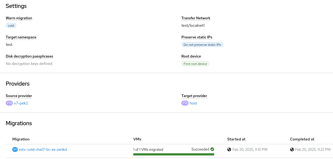The width and height of the screenshot is (333, 159).
Task: Click the Do not preserve static IPs label
Action: coord(202,45)
